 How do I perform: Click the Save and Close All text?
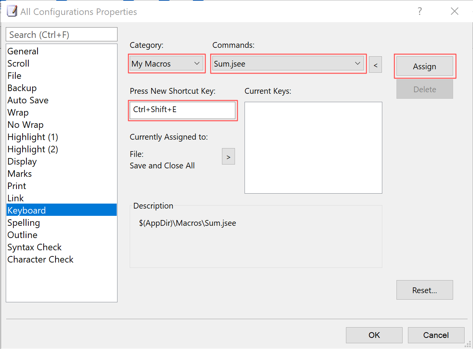(162, 166)
